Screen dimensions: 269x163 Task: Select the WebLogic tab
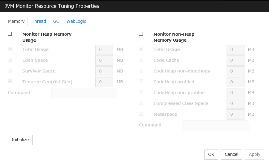tap(76, 21)
